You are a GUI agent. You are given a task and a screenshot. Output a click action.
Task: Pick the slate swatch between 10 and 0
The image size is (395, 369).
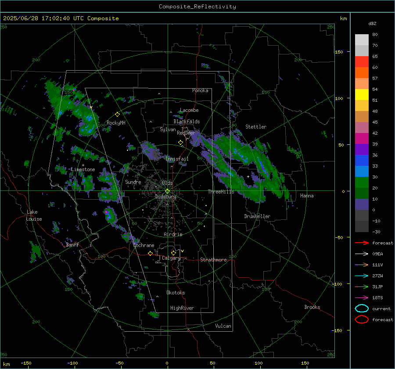point(362,204)
